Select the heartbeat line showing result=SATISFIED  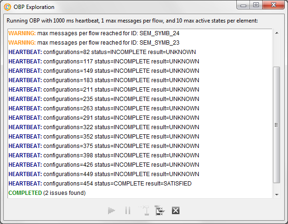[100, 184]
